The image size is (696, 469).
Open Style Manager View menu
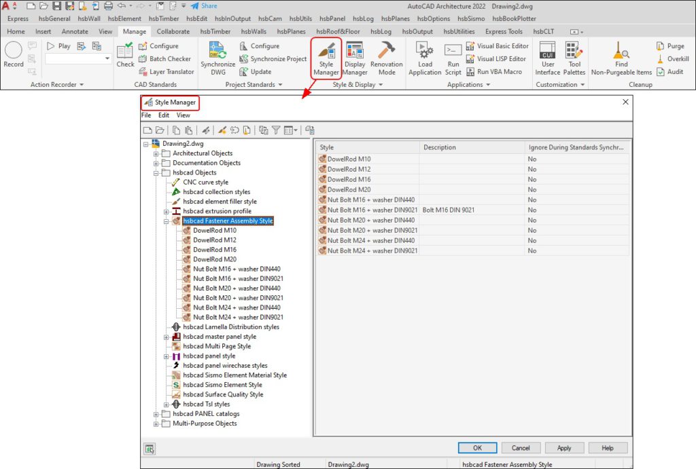[x=184, y=115]
